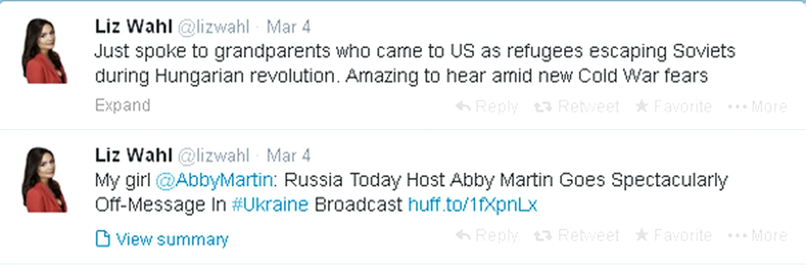Click Liz Wahl avatar on second tweet

click(44, 179)
